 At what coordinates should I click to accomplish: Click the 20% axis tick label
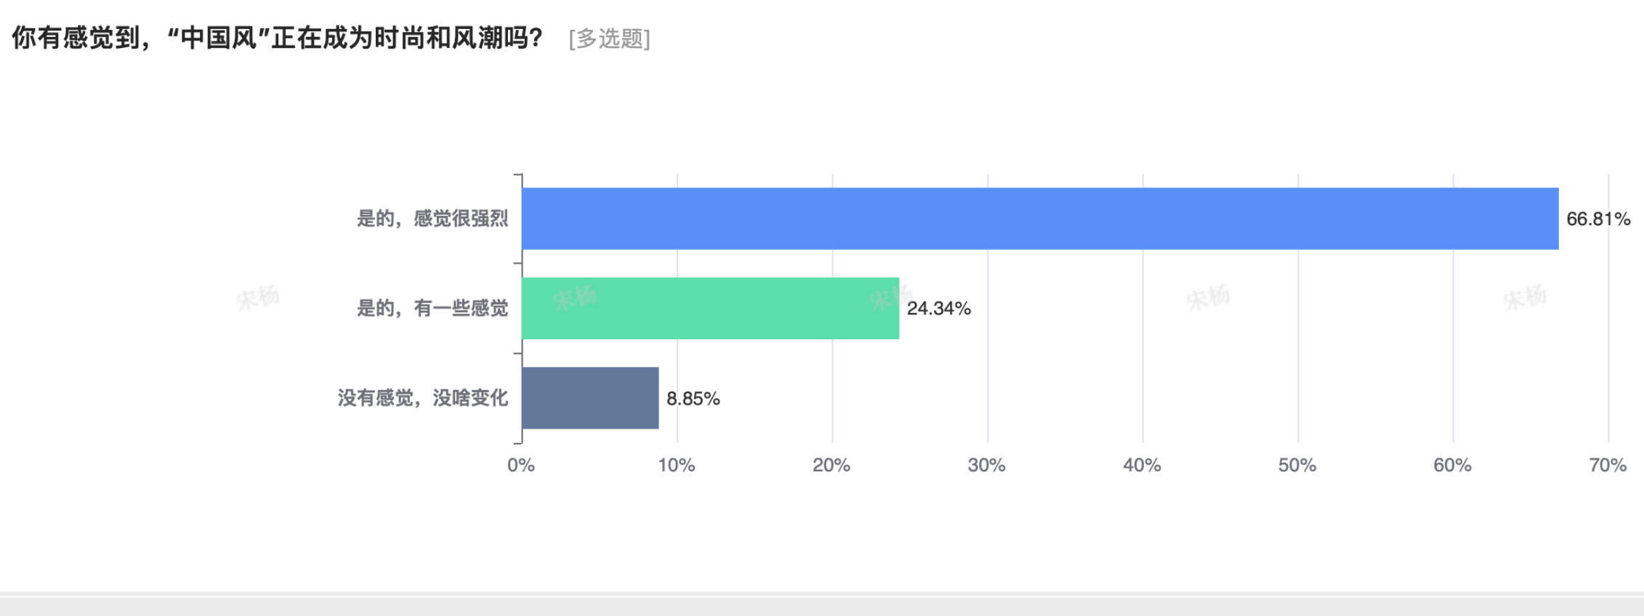click(x=831, y=465)
